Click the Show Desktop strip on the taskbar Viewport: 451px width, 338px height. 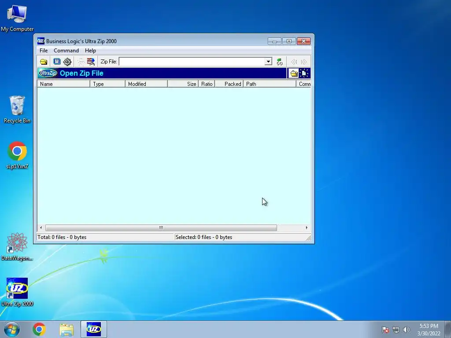(448, 329)
